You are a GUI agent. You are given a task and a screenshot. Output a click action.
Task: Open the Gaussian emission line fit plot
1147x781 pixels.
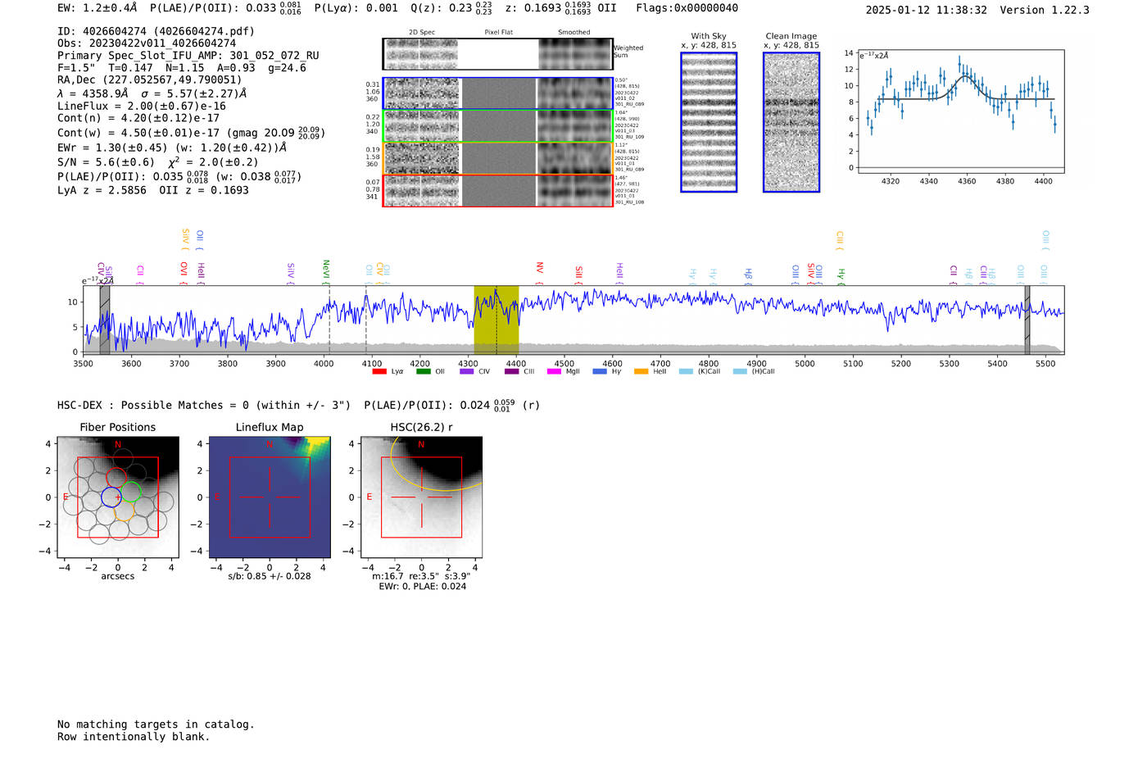coord(961,111)
